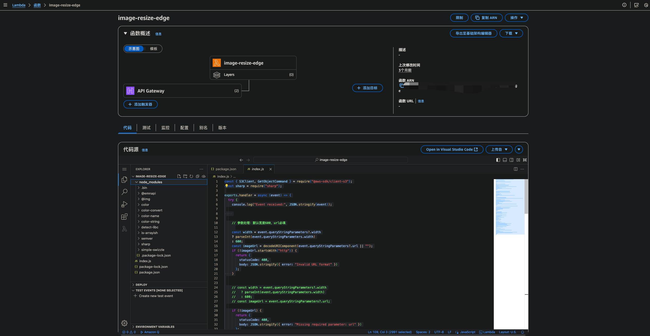This screenshot has width=650, height=336.
Task: Click 导出至基础架构编辑器 button
Action: tap(474, 33)
